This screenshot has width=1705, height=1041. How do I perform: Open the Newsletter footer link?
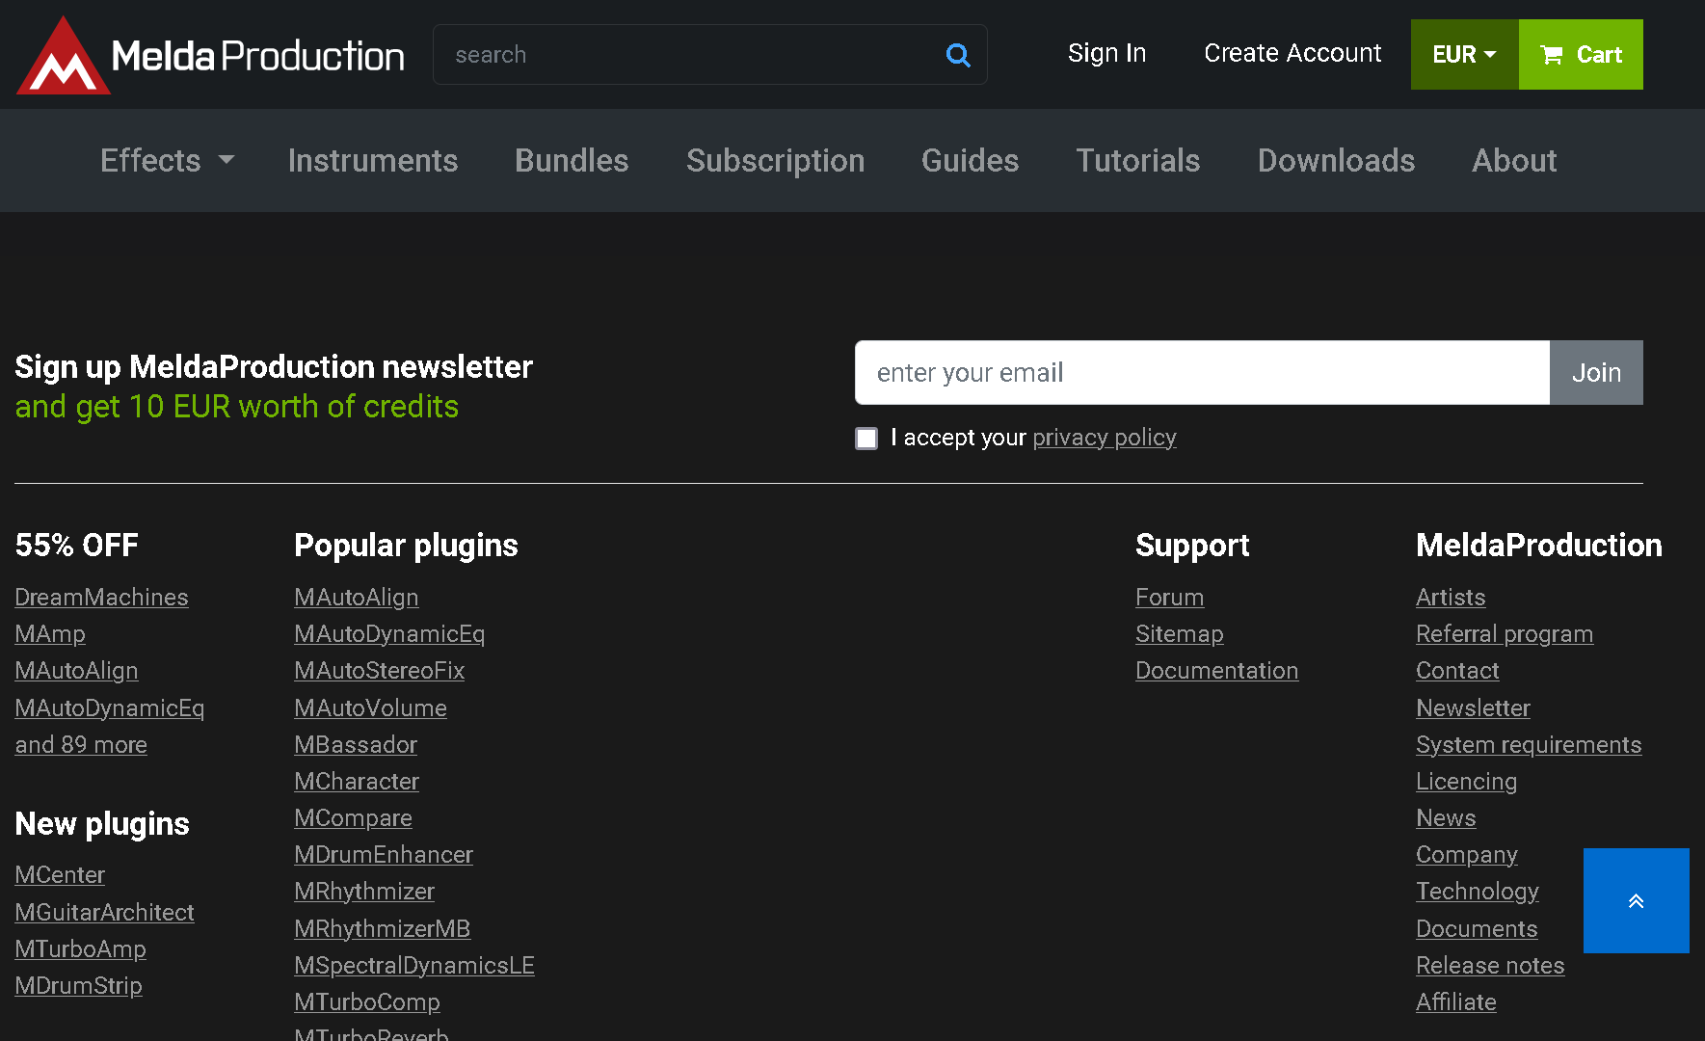pyautogui.click(x=1473, y=708)
